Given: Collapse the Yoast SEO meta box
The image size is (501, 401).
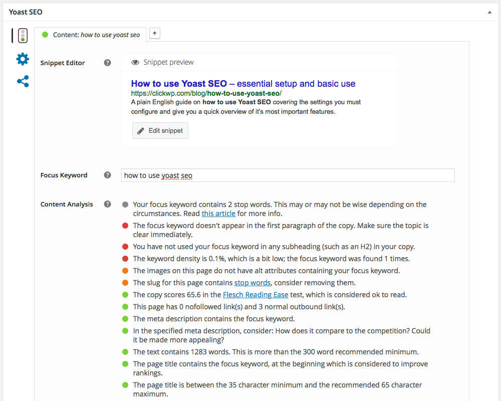Looking at the screenshot, I should pos(489,12).
